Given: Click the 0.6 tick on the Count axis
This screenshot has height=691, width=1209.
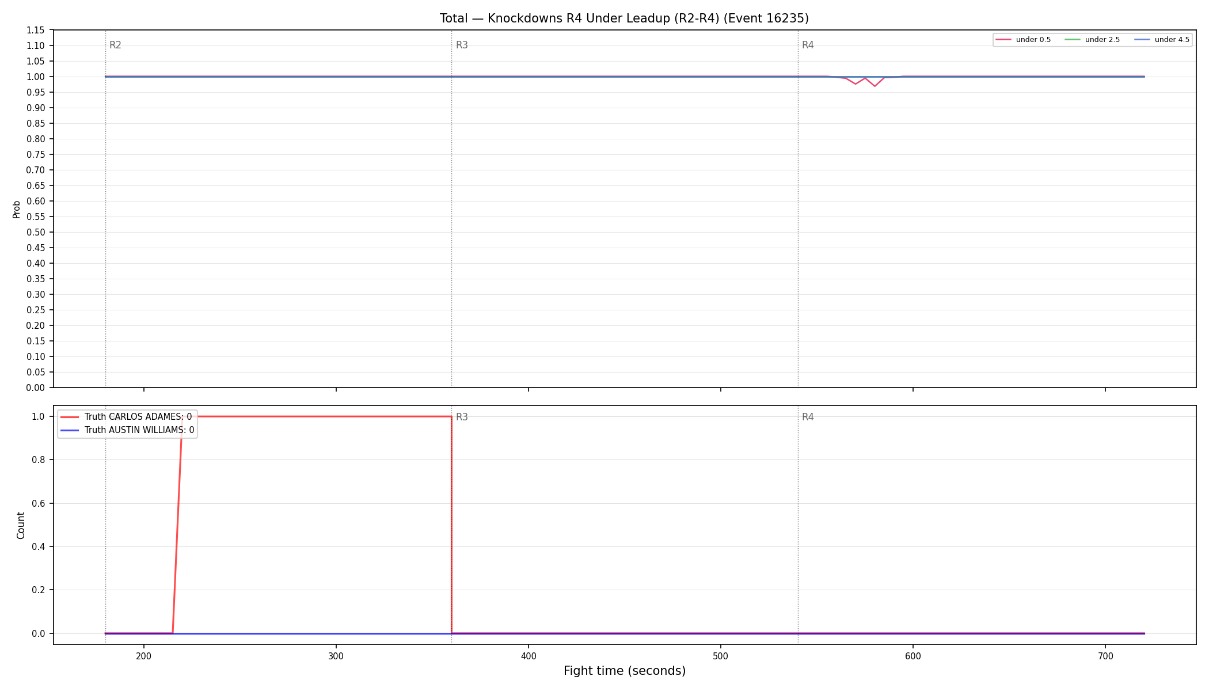Looking at the screenshot, I should point(39,503).
